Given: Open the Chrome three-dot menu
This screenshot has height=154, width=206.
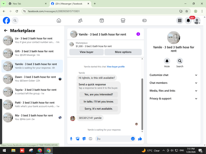Looking at the screenshot, I should point(202,11).
